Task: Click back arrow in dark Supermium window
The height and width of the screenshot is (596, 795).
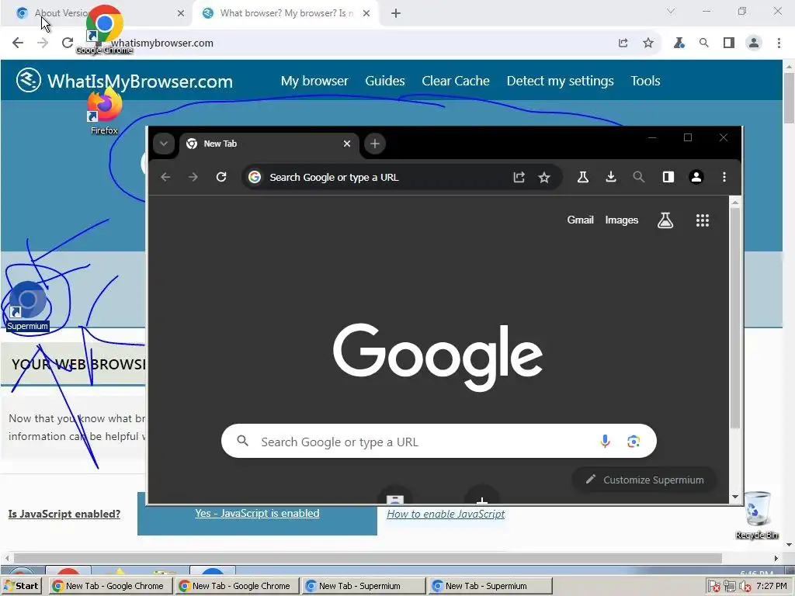Action: pyautogui.click(x=165, y=177)
